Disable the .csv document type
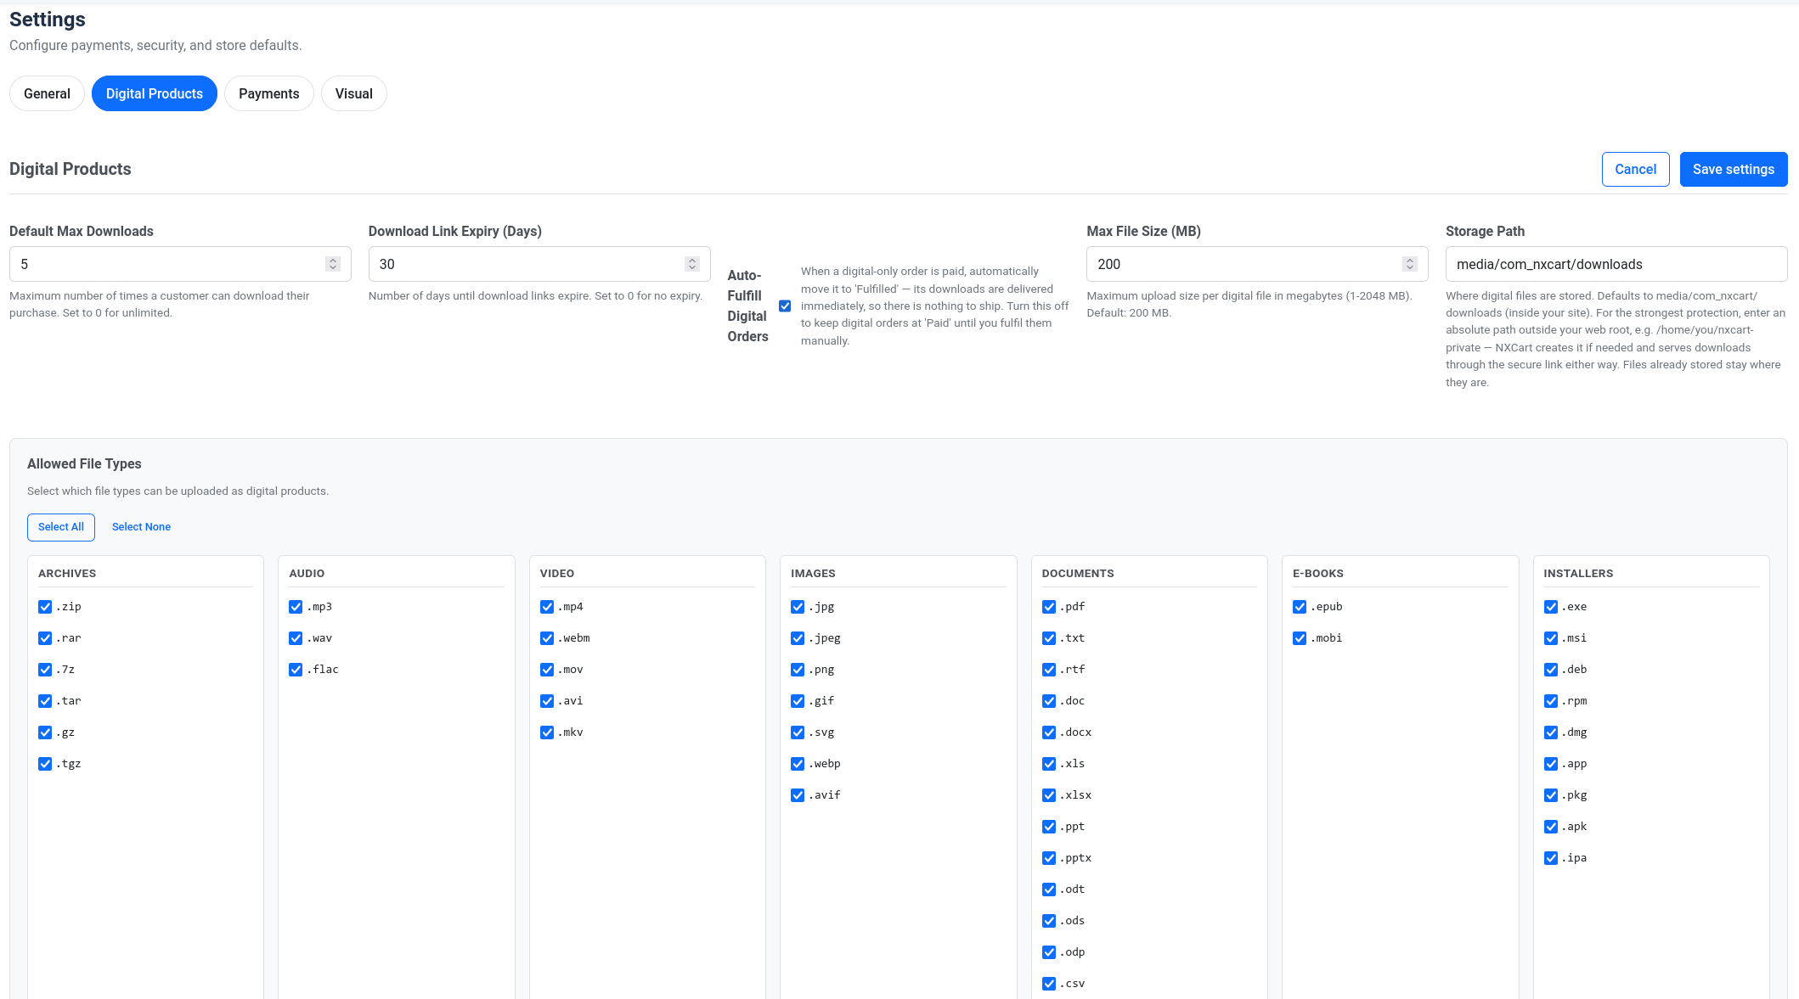Screen dimensions: 1799x999 1049,984
